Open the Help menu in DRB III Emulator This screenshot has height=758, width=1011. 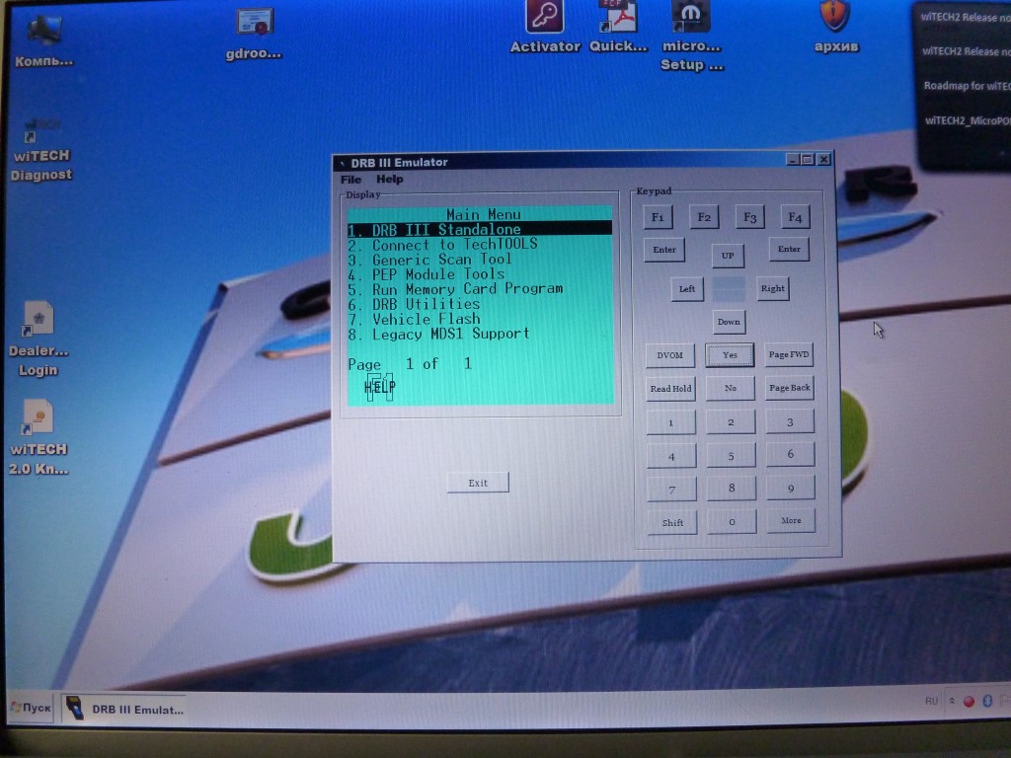click(389, 180)
